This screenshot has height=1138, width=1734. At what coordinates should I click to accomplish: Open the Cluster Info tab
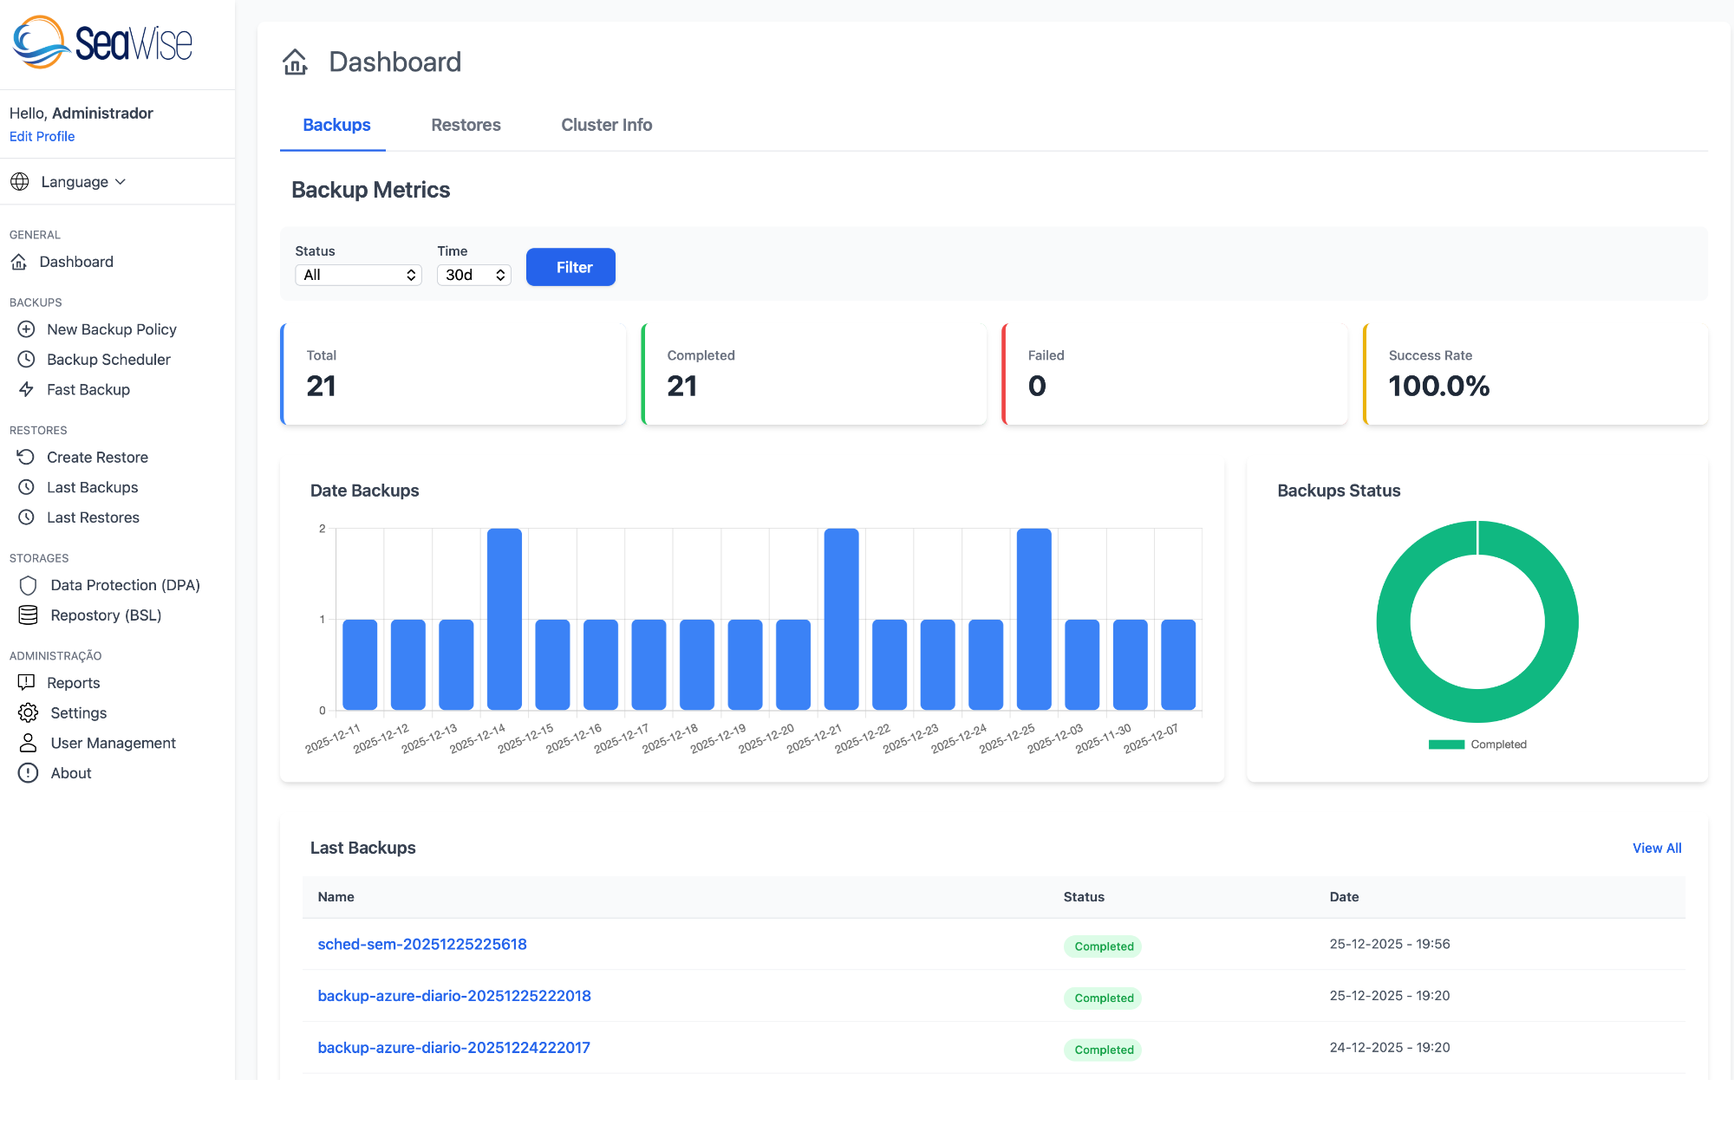click(x=606, y=125)
